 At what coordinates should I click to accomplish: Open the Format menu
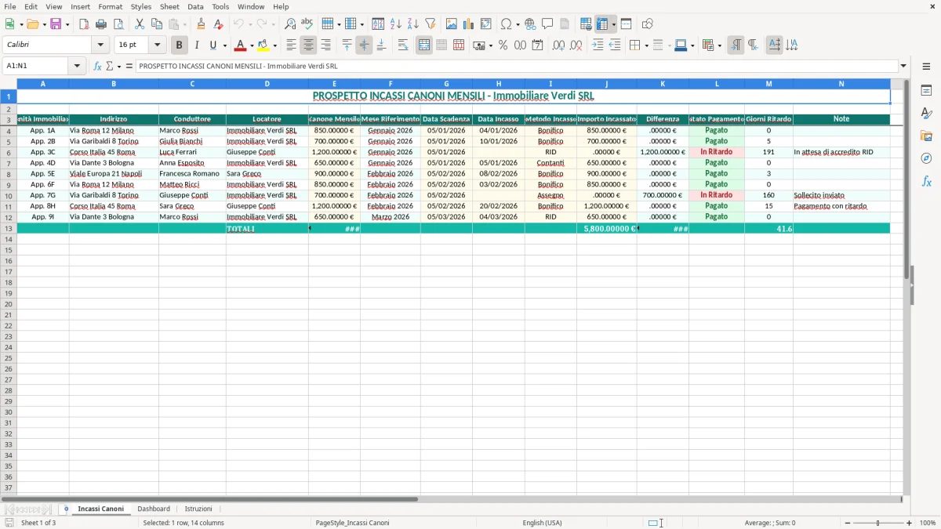coord(111,6)
